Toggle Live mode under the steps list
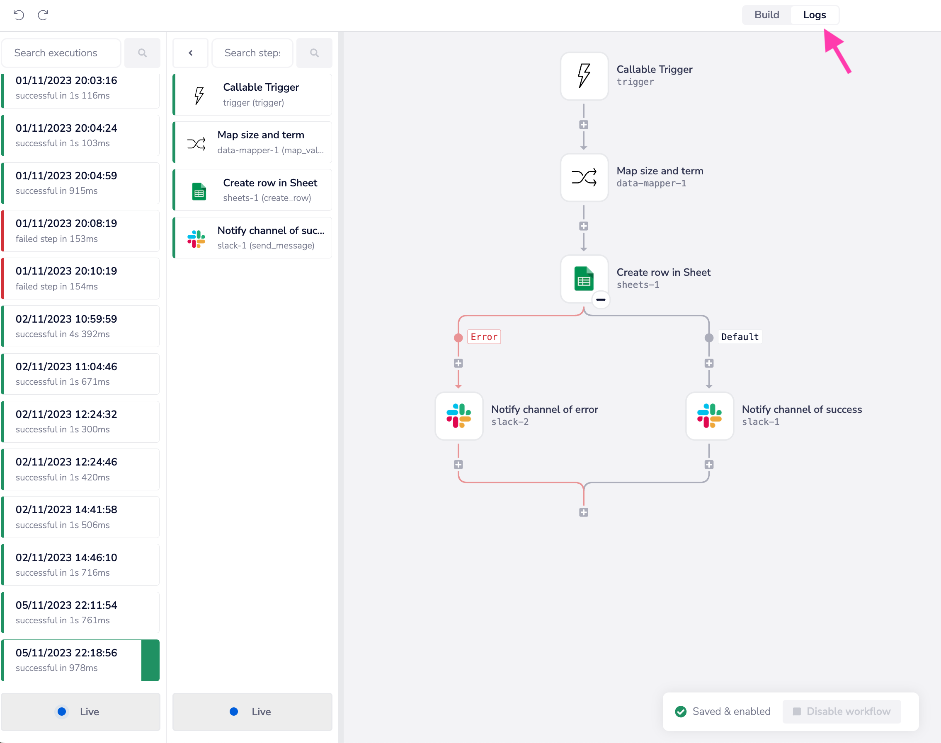This screenshot has width=941, height=743. [x=252, y=712]
